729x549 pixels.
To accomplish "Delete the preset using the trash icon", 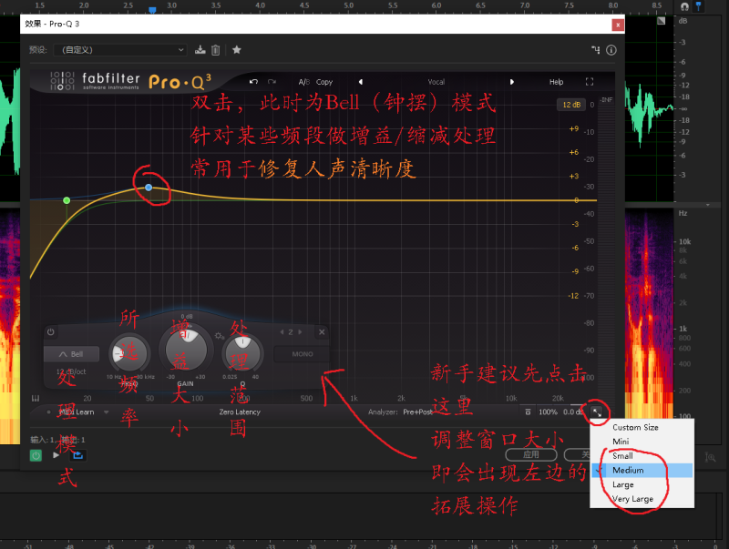I will pos(216,50).
